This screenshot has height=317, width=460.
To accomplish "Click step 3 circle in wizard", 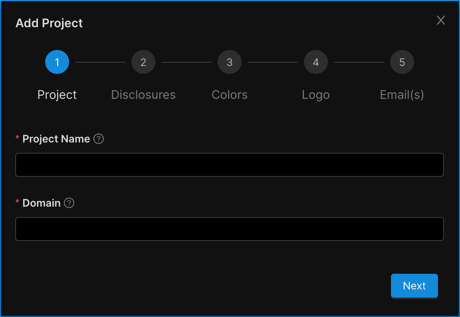I will click(x=230, y=62).
